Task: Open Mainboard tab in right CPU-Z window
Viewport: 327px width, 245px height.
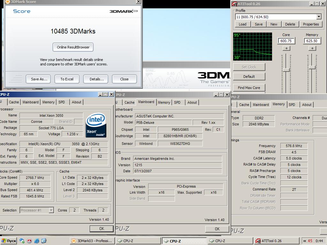Action: 261,105
